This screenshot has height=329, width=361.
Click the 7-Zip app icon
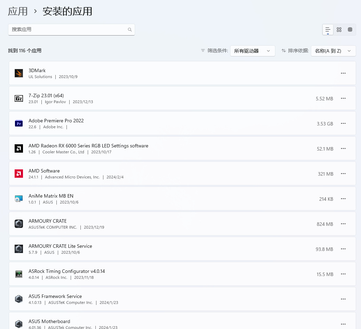pos(19,98)
